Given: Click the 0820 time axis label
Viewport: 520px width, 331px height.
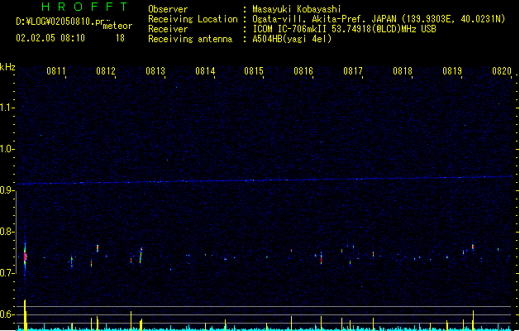Looking at the screenshot, I should tap(502, 71).
